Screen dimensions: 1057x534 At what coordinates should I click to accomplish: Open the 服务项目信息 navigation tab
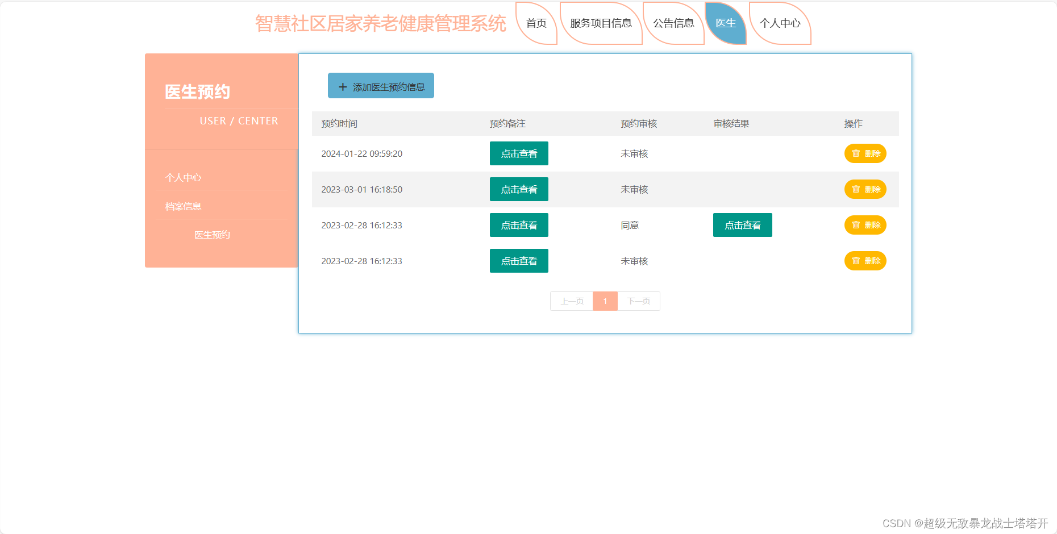[x=601, y=23]
